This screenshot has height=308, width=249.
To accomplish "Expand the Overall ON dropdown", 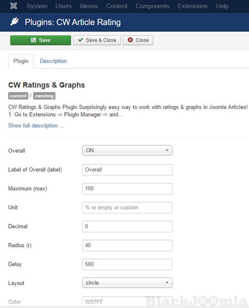I will click(127, 151).
